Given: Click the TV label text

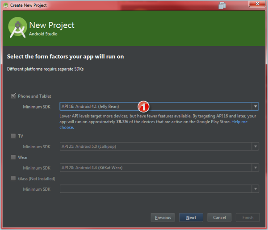Looking at the screenshot, I should click(21, 136).
